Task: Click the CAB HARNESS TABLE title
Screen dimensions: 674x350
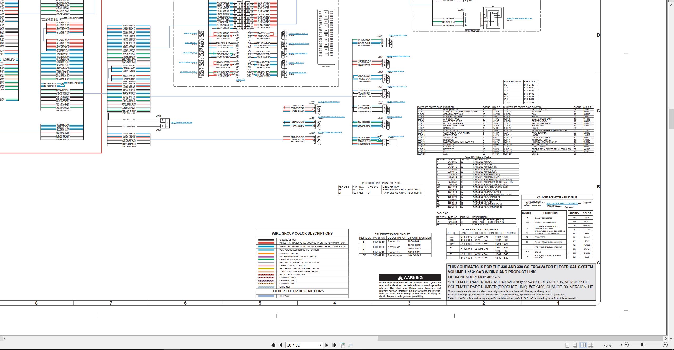Action: point(478,157)
